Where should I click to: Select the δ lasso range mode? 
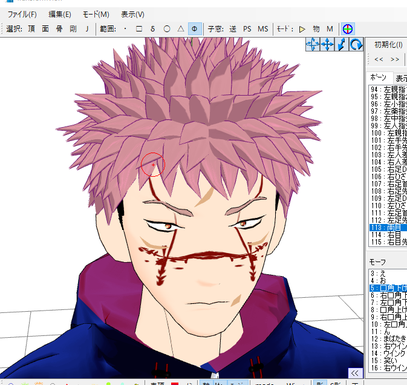153,29
